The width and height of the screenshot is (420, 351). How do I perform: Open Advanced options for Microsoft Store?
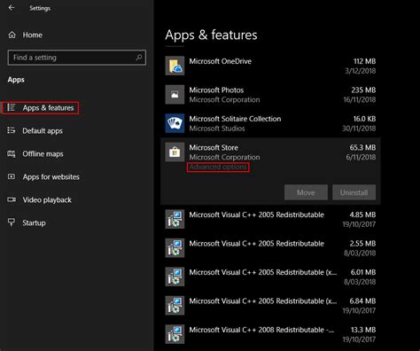pos(218,167)
